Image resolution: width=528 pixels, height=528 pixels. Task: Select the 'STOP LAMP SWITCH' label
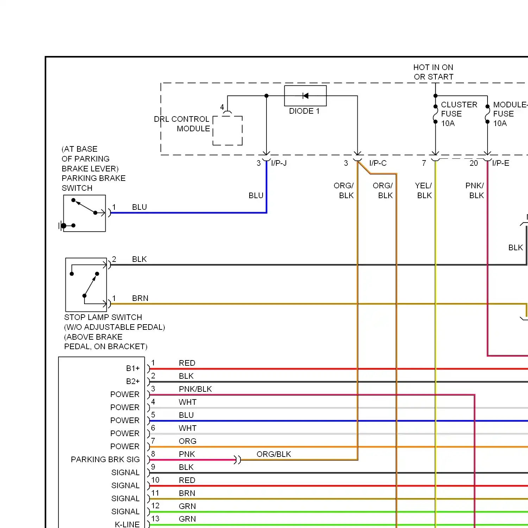[103, 317]
